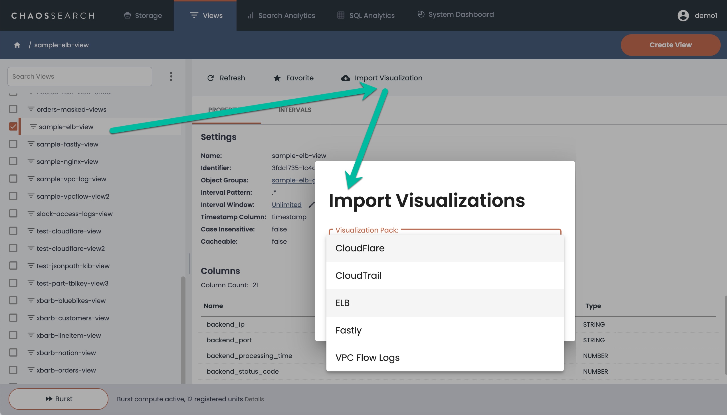Click the Favorite star icon

coord(277,78)
